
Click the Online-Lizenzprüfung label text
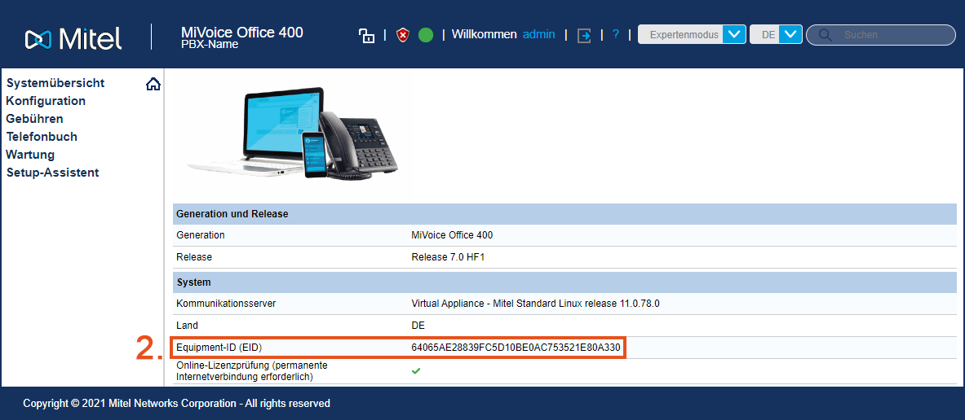[x=254, y=371]
